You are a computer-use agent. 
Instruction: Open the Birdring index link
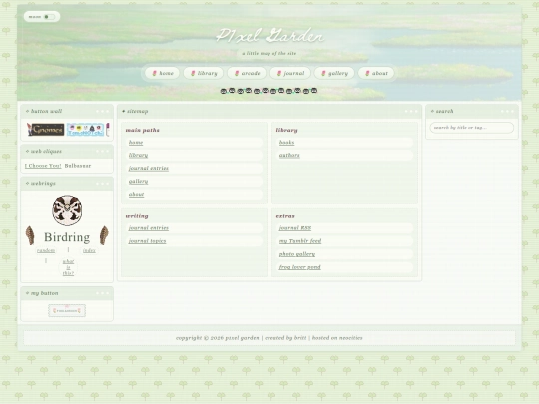click(x=89, y=250)
